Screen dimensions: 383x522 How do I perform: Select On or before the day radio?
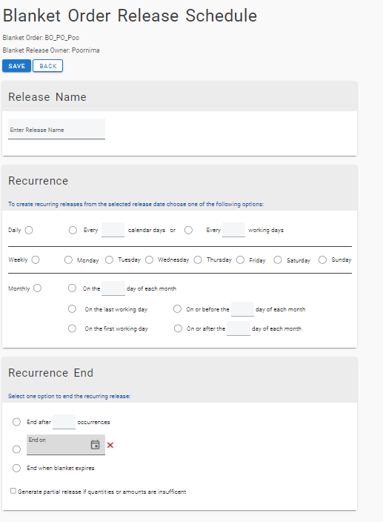[x=178, y=309]
